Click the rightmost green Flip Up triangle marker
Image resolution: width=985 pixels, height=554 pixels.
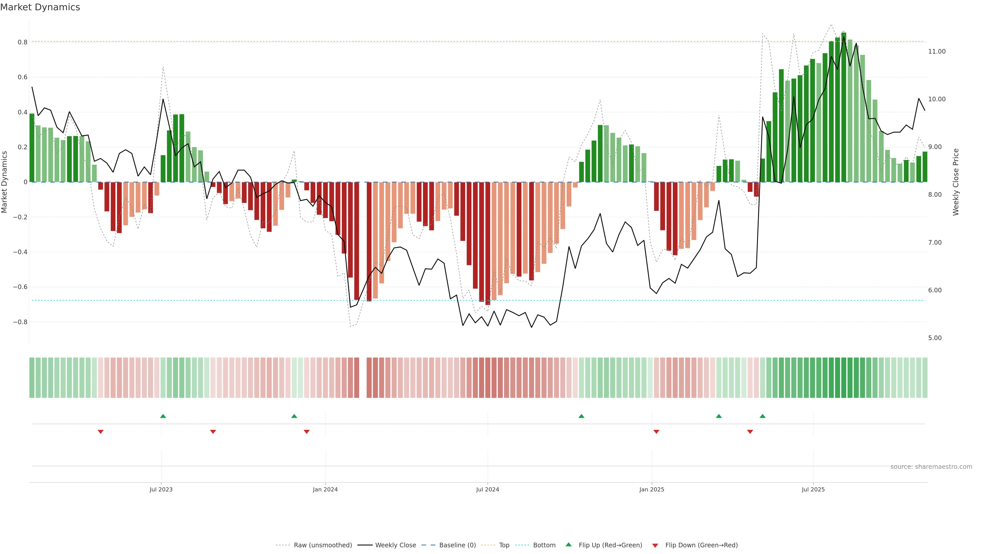pyautogui.click(x=762, y=416)
